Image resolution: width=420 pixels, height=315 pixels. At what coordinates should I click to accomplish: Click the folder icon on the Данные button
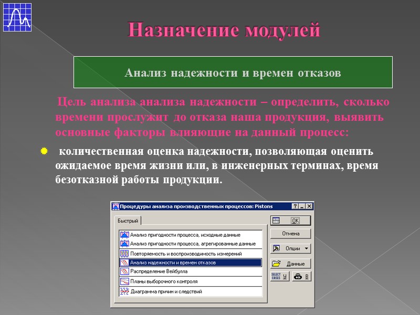[x=276, y=264]
